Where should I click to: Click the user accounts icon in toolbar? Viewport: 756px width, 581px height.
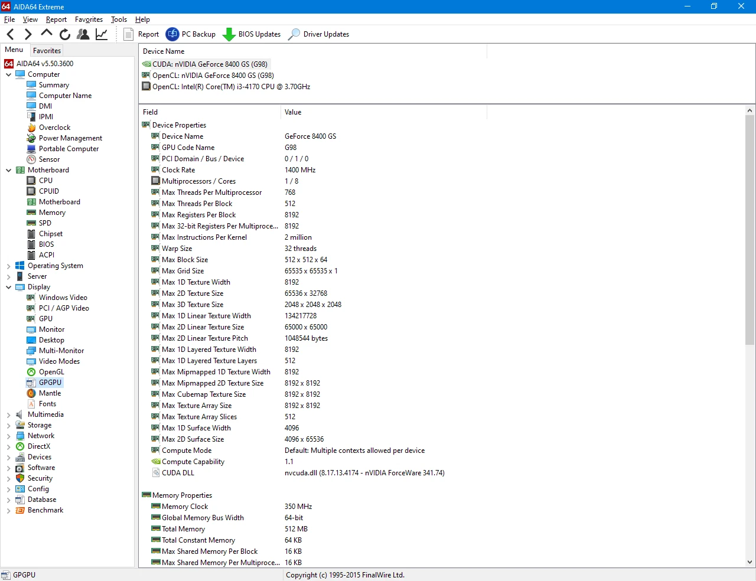(x=83, y=34)
